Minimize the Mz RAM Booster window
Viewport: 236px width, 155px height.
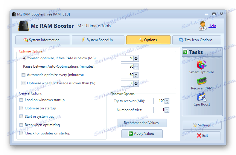click(x=206, y=14)
